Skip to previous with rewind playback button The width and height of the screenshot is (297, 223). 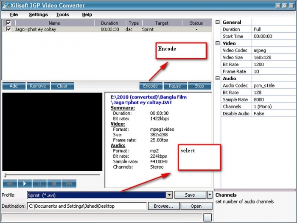point(10,183)
